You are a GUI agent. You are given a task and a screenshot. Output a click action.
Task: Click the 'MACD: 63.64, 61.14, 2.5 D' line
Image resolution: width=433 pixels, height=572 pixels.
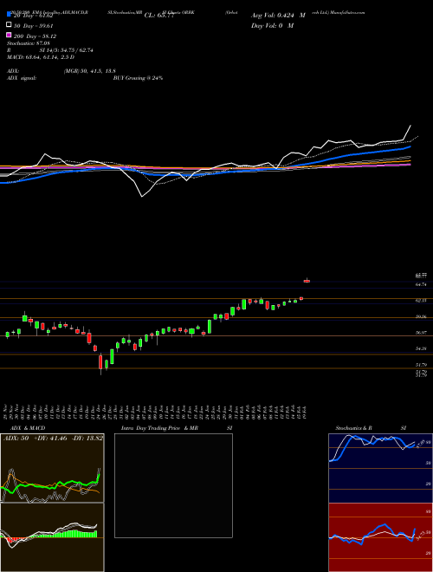coord(41,57)
